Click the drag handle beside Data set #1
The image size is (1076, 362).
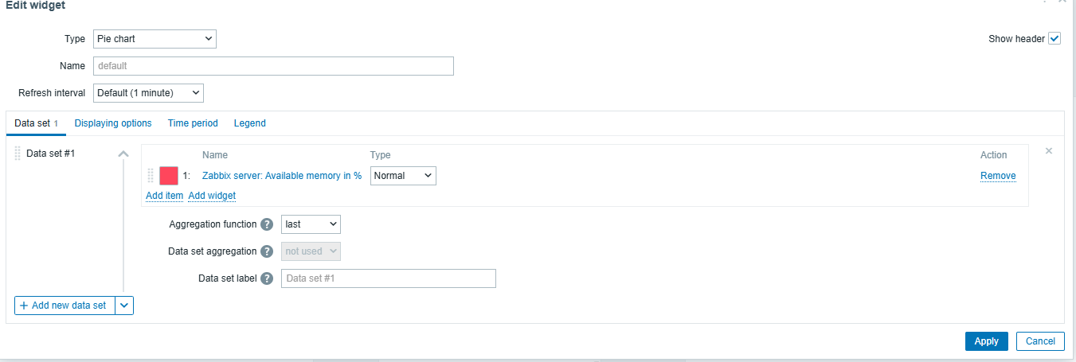pos(18,154)
